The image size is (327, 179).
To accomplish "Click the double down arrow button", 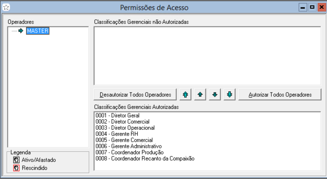I will tap(229, 94).
